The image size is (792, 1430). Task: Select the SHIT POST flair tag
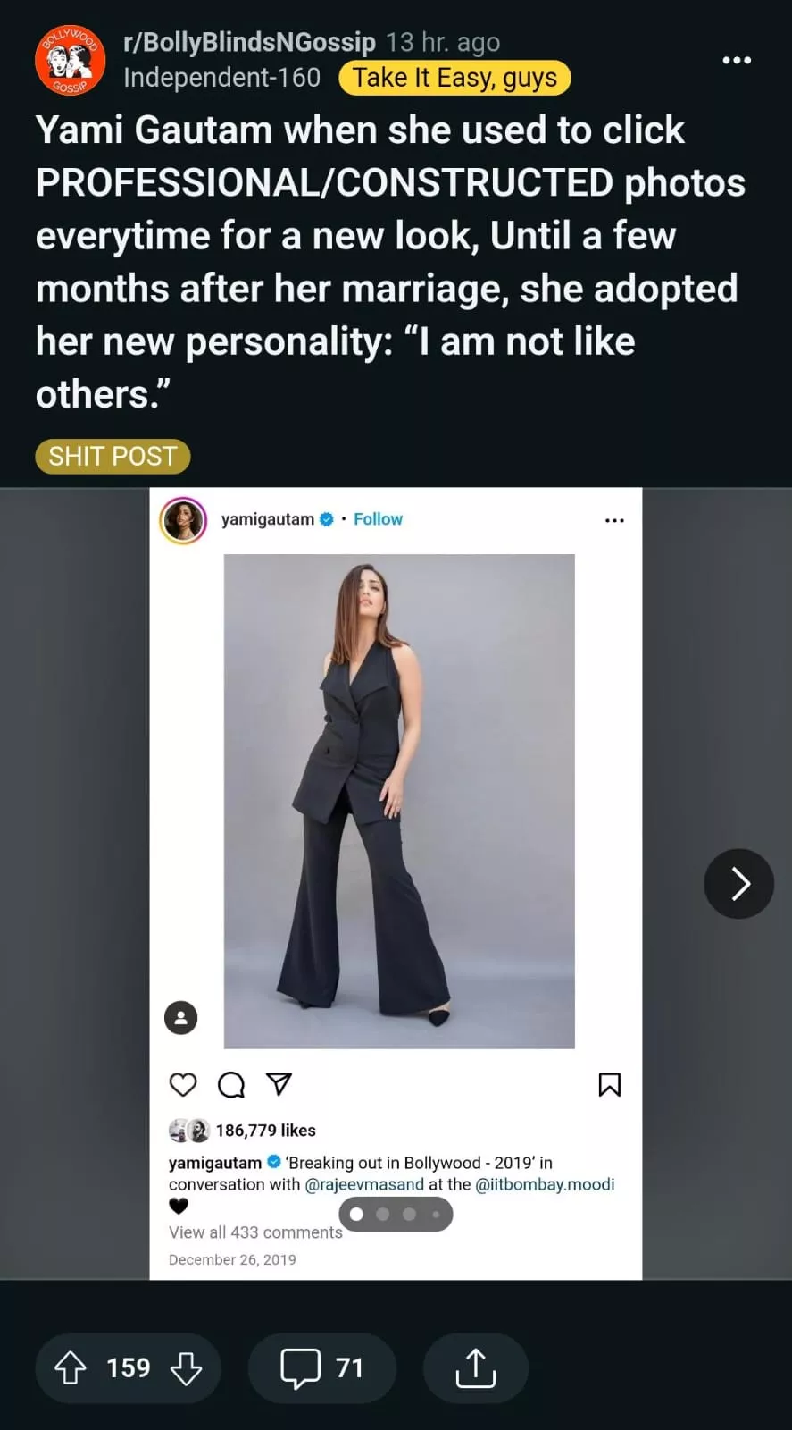(113, 456)
